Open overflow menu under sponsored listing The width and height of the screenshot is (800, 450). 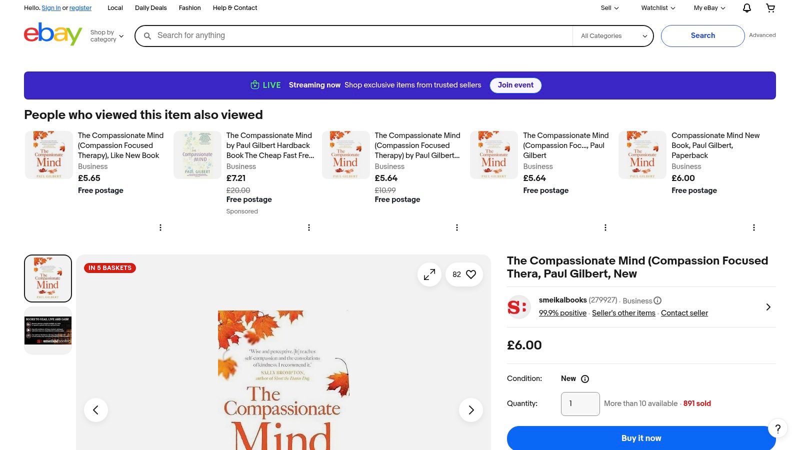point(309,227)
